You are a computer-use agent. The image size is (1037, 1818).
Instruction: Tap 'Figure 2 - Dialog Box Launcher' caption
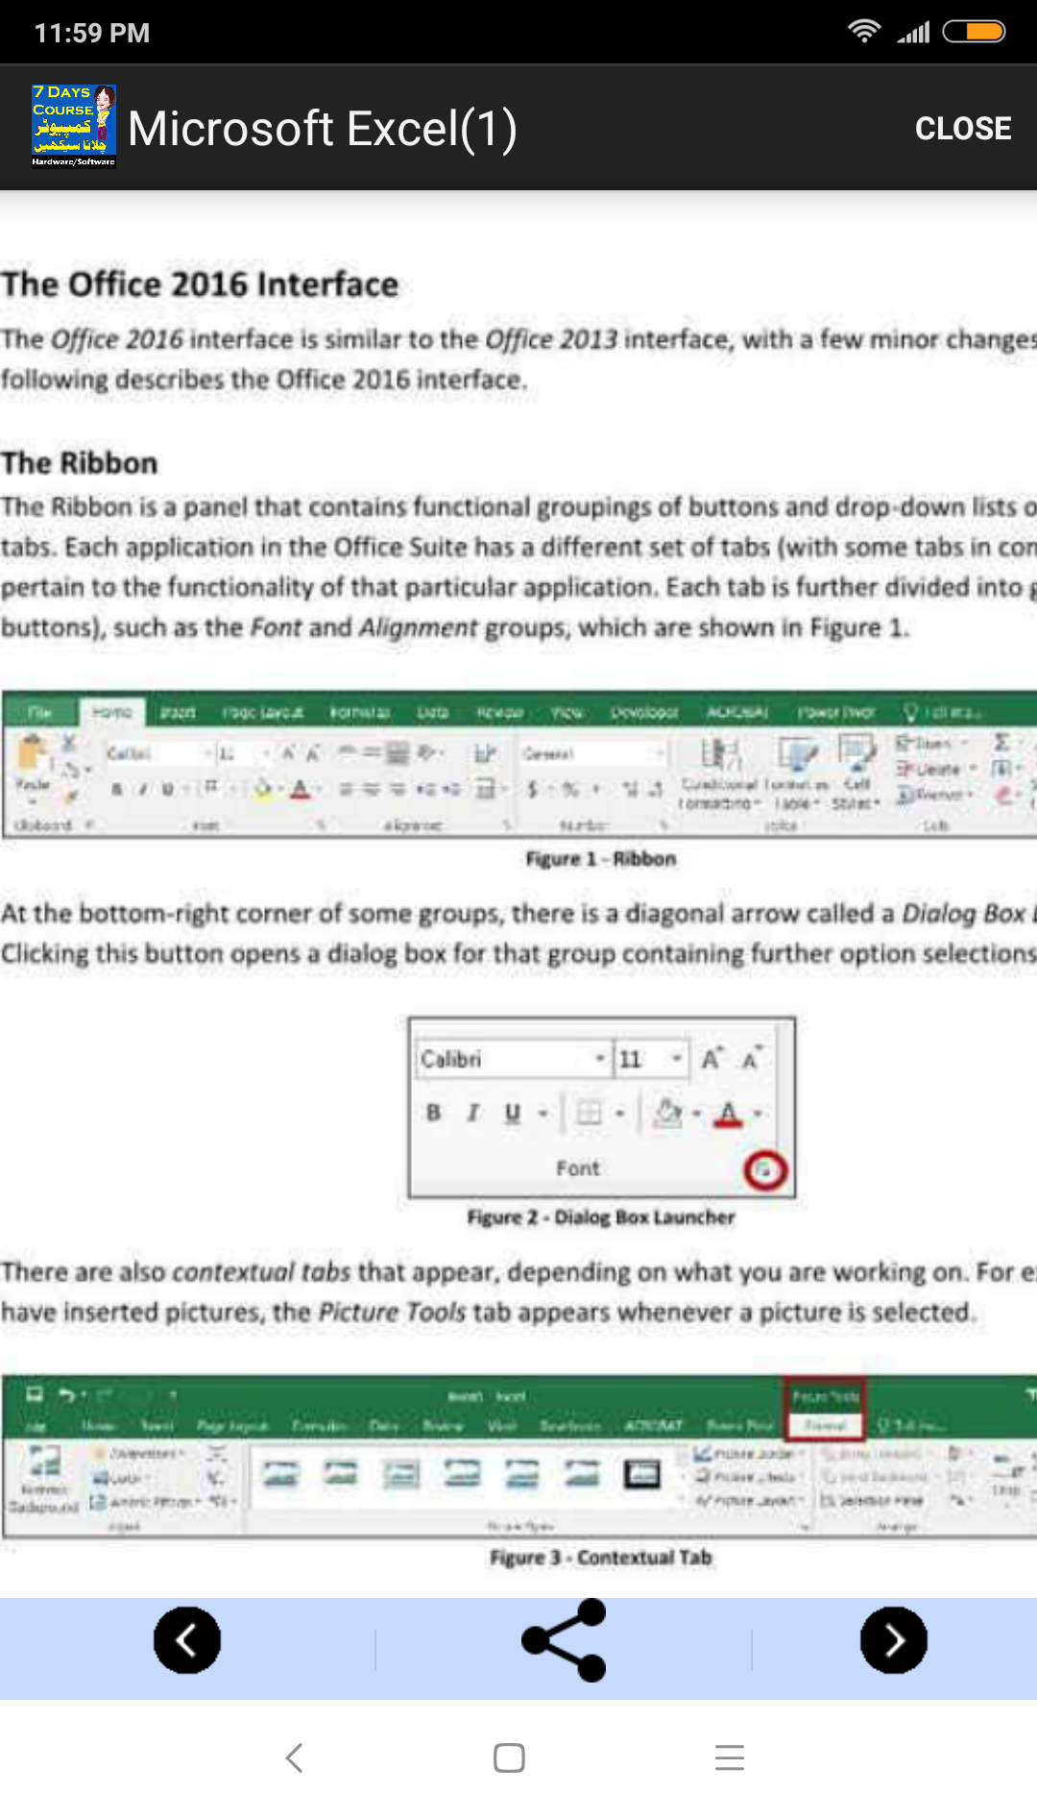coord(601,1217)
